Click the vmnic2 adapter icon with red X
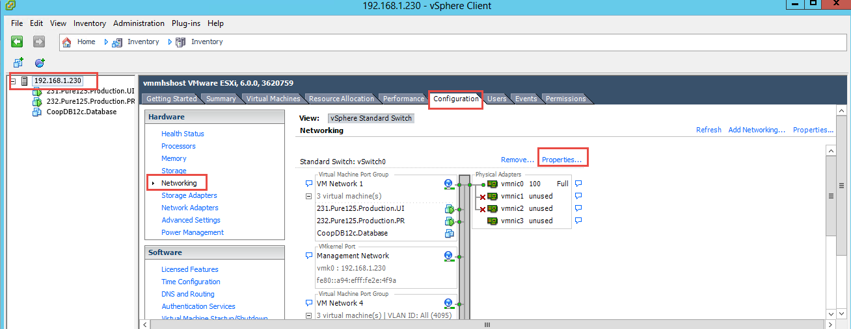The image size is (851, 329). tap(493, 208)
